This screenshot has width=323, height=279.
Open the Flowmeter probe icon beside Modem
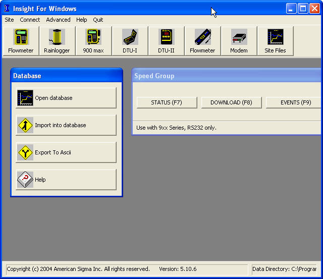pos(202,41)
